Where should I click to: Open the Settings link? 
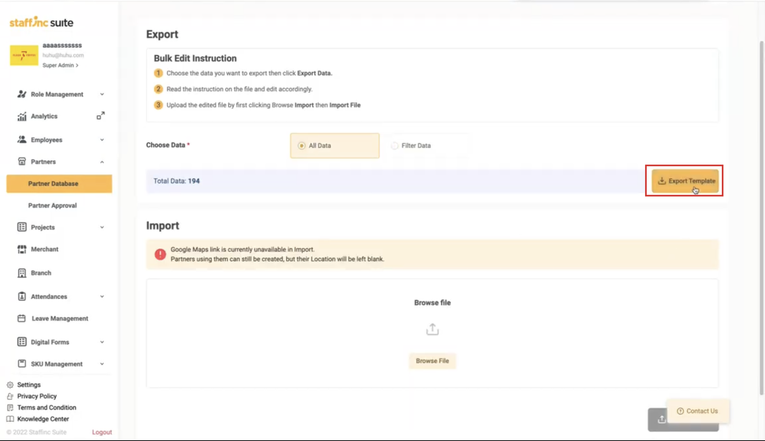[x=29, y=385]
